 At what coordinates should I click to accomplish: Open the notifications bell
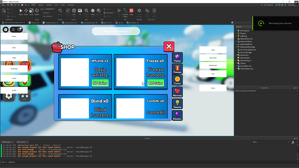click(x=277, y=5)
